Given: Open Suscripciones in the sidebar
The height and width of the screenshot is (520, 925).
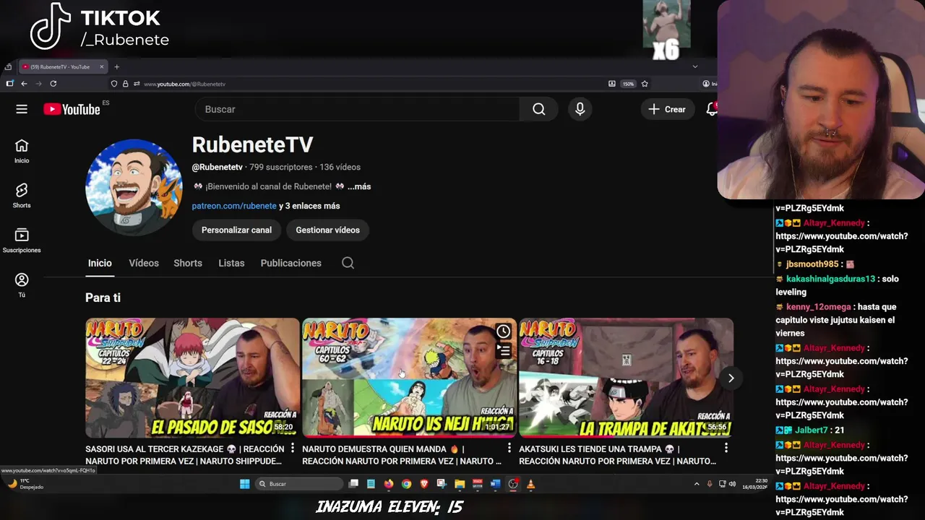Looking at the screenshot, I should pyautogui.click(x=22, y=240).
